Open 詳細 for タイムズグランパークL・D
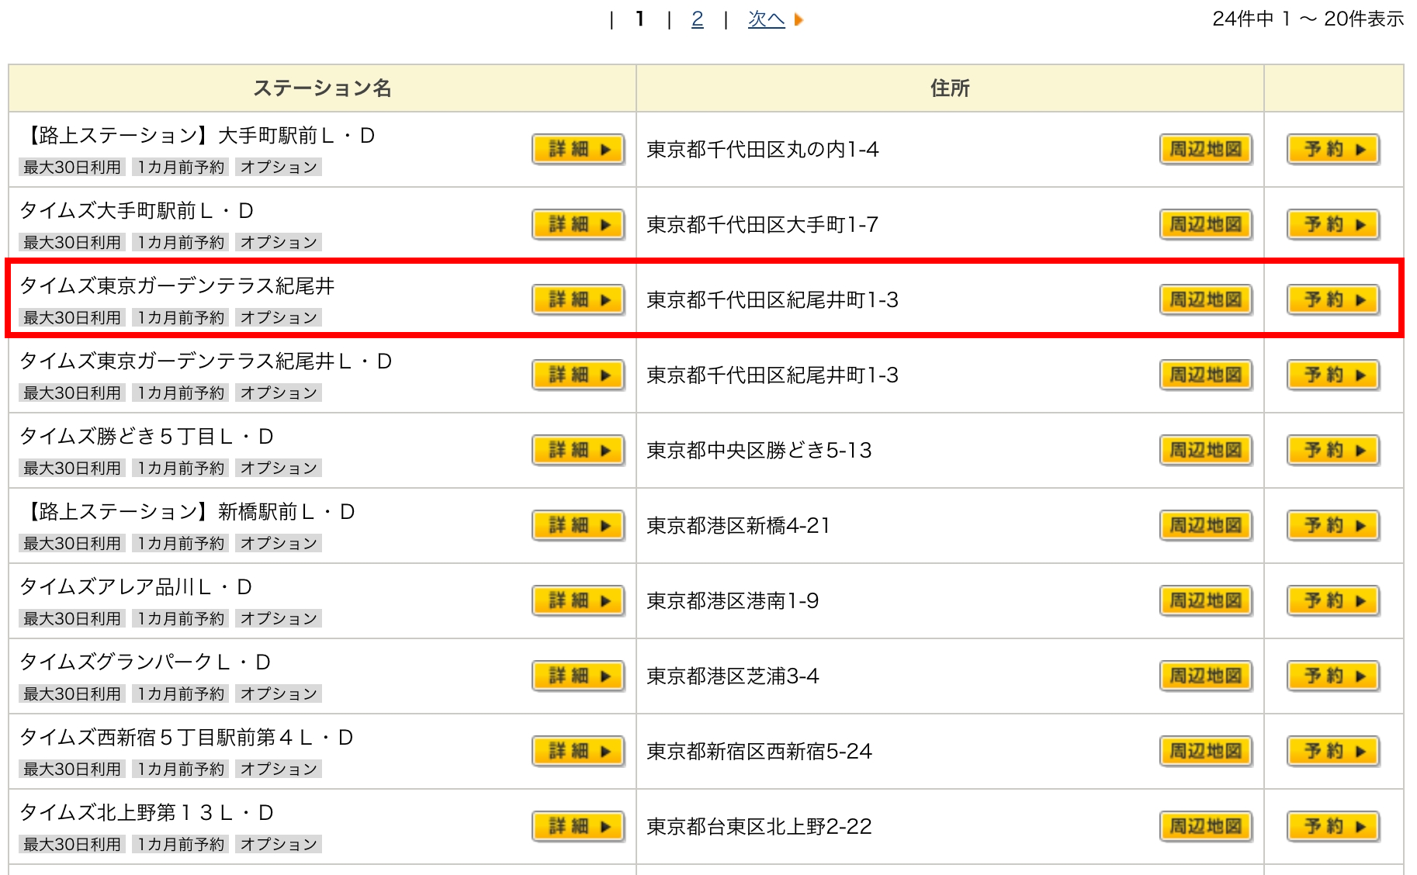This screenshot has width=1417, height=875. 578,676
